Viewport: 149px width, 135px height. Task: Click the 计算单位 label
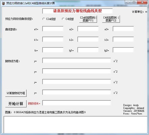[140, 12]
